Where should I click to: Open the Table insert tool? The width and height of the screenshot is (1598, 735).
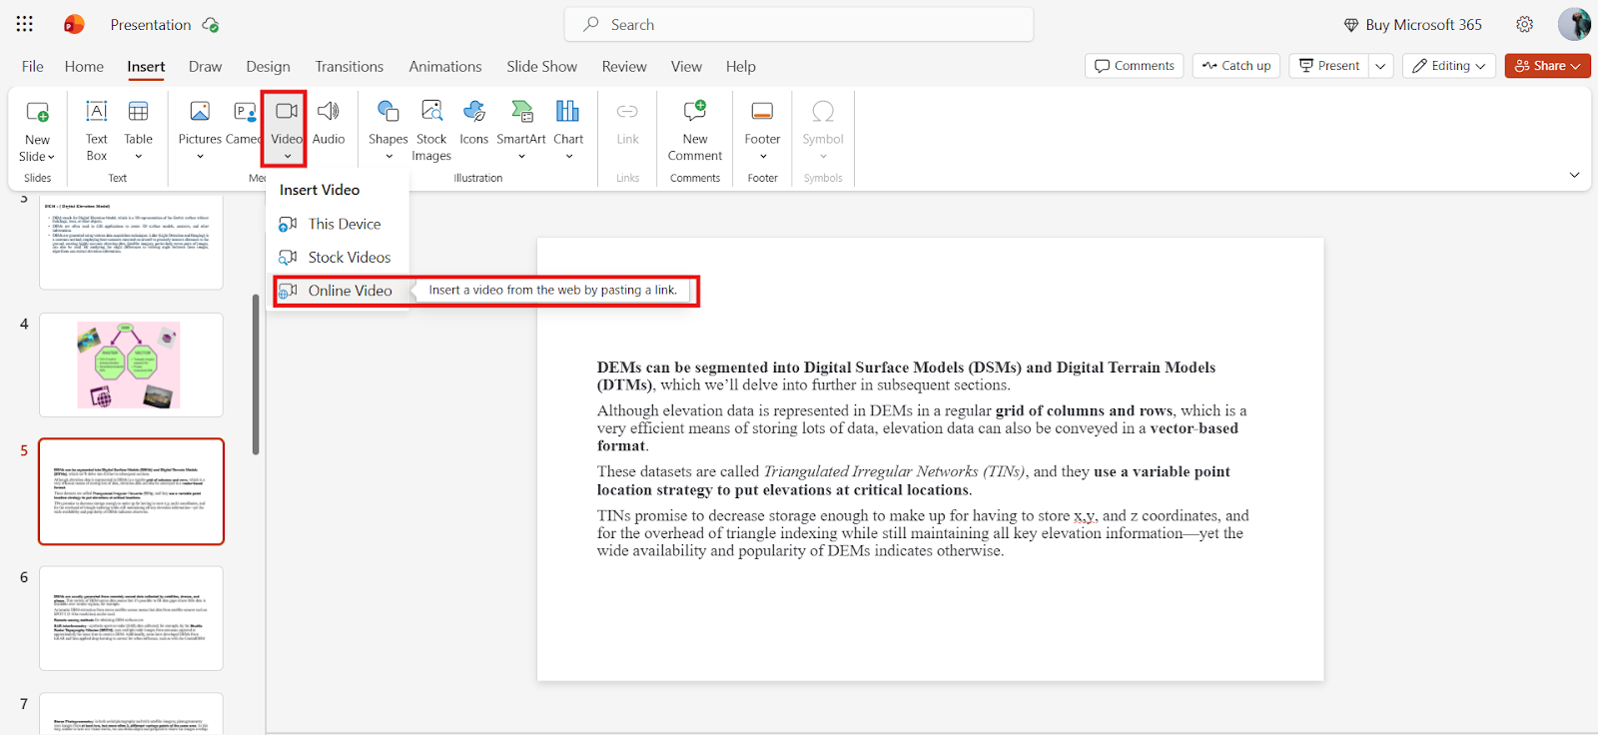(139, 131)
